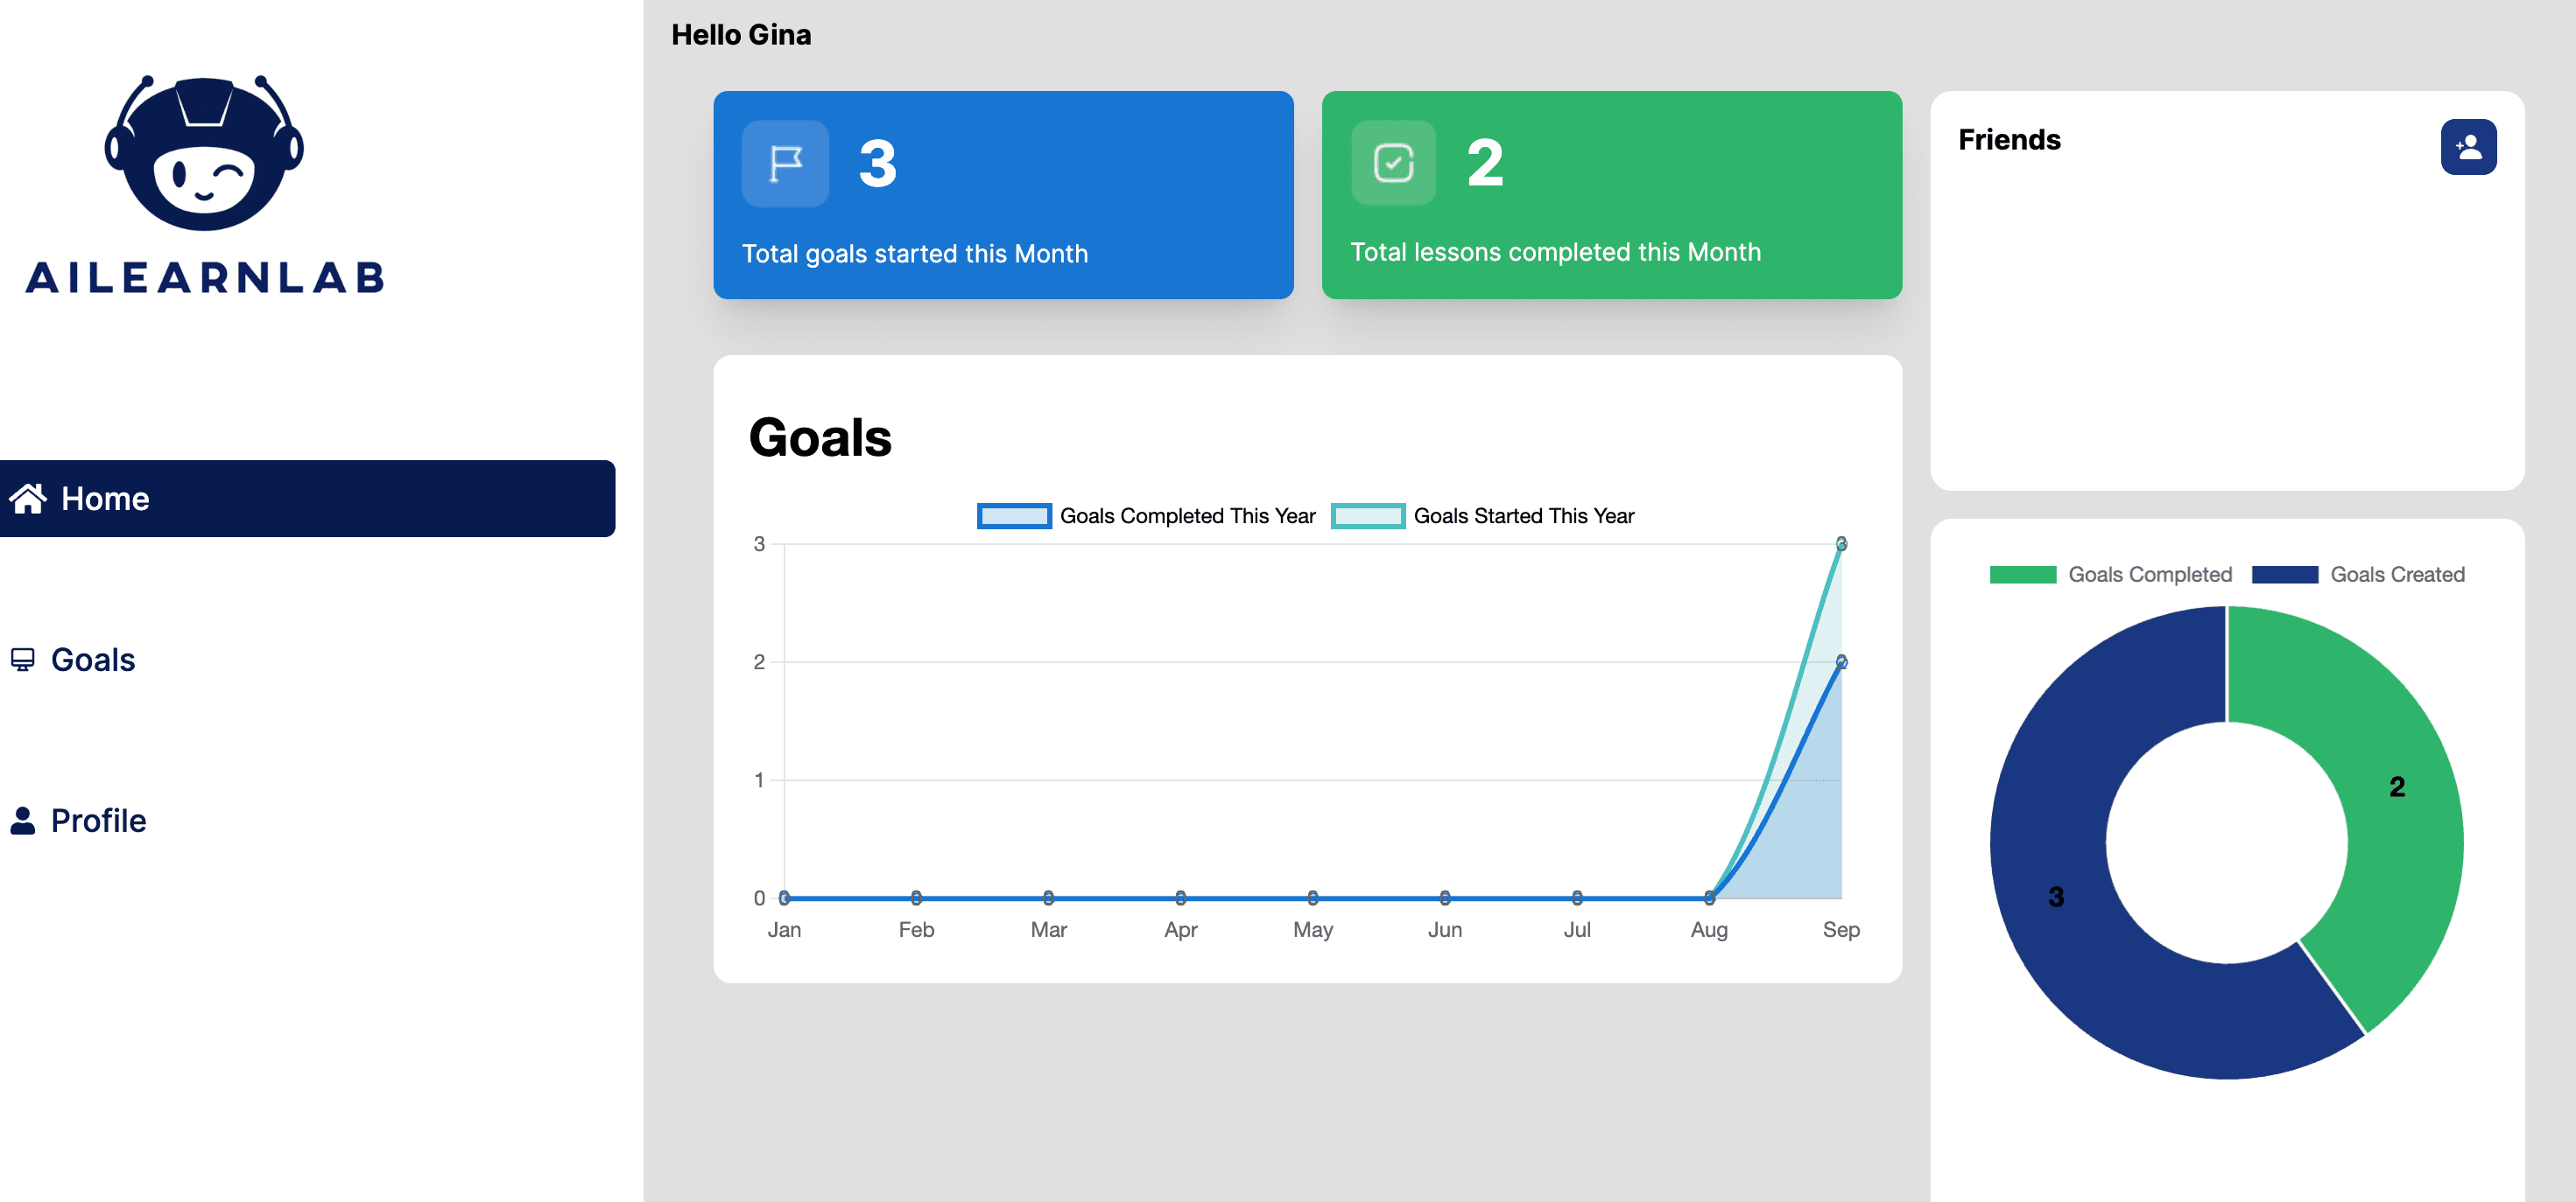Screen dimensions: 2576x1202
Task: Click the May data point on chart
Action: pos(1312,898)
